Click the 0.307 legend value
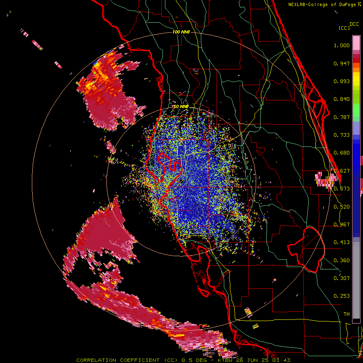Viewport: 363px width, 363px height. [x=342, y=278]
